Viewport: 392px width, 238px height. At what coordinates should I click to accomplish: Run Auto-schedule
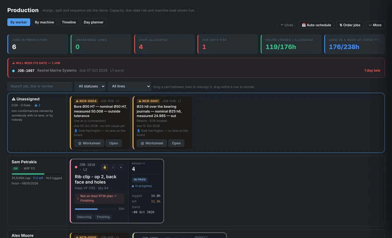pyautogui.click(x=316, y=25)
